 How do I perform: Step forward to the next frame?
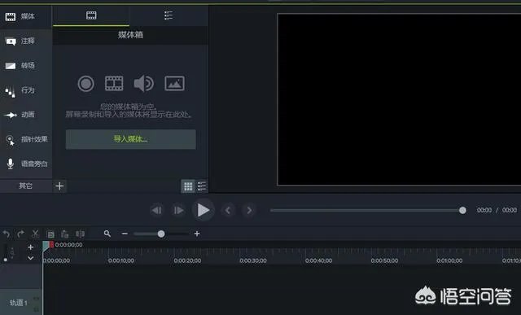click(178, 210)
